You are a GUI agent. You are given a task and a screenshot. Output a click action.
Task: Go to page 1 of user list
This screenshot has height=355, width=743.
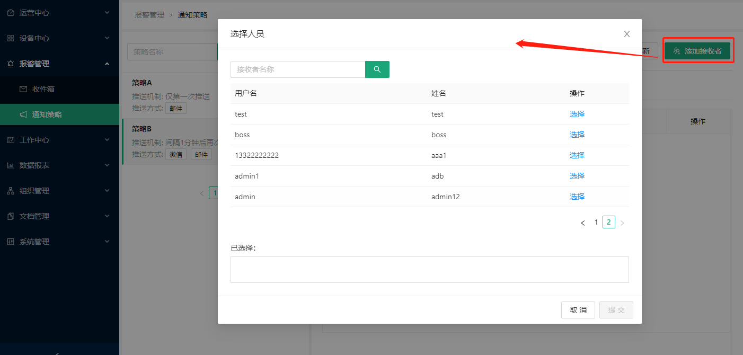[596, 223]
